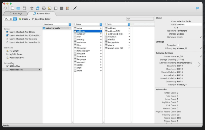Click the refresh arrow toolbar icon
This screenshot has height=130, width=205.
click(x=5, y=8)
